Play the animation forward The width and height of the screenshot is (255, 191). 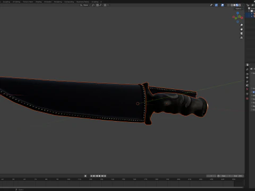(99, 176)
